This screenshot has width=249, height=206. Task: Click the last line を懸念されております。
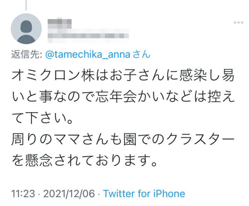83,160
